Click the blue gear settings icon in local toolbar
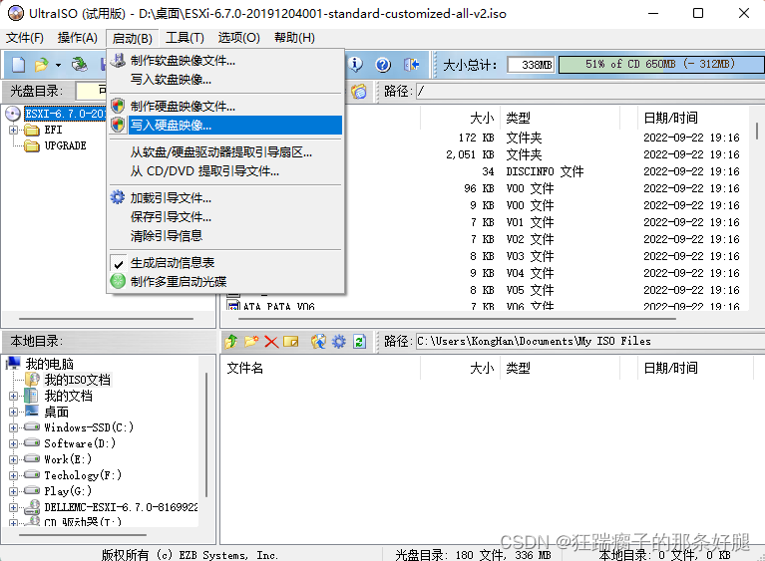The image size is (765, 561). (x=338, y=341)
